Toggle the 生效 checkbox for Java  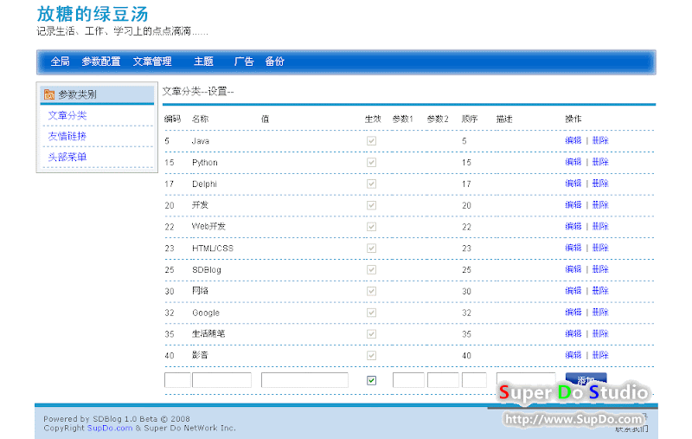point(372,141)
